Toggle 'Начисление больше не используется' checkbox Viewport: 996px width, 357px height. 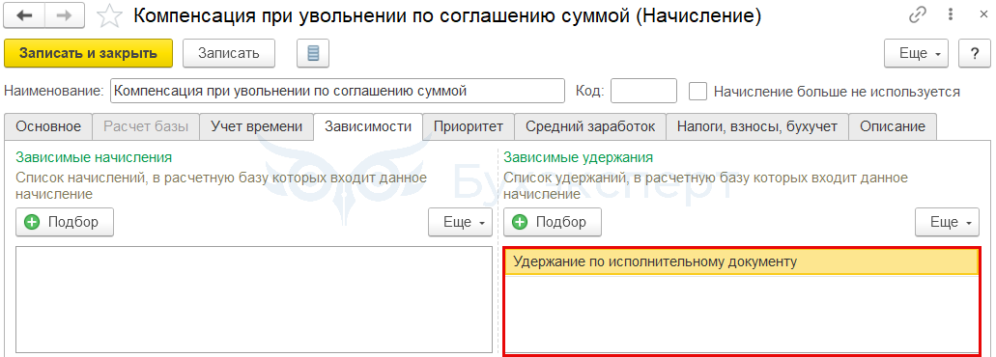point(698,92)
